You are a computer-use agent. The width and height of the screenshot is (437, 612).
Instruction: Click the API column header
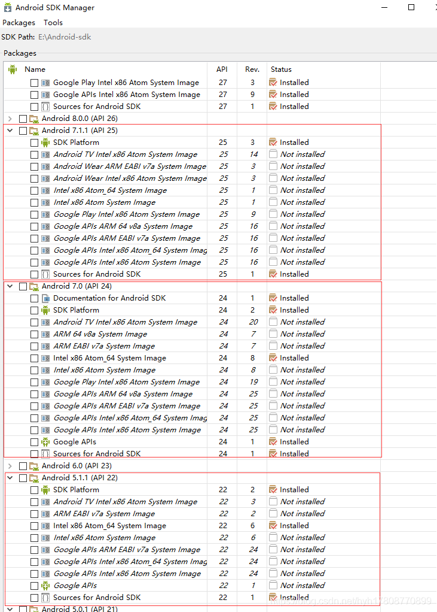click(x=222, y=69)
